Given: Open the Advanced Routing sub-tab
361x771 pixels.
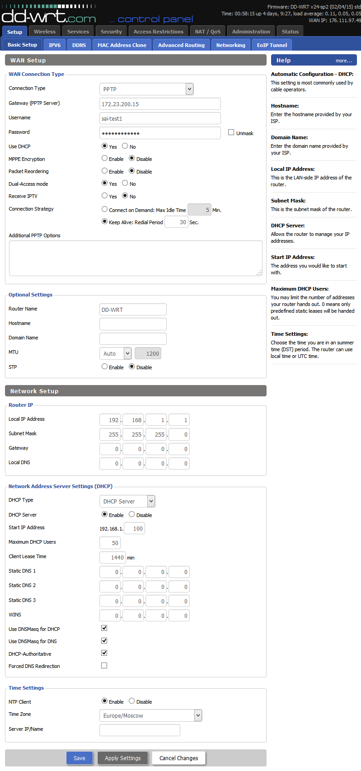Looking at the screenshot, I should tap(181, 45).
